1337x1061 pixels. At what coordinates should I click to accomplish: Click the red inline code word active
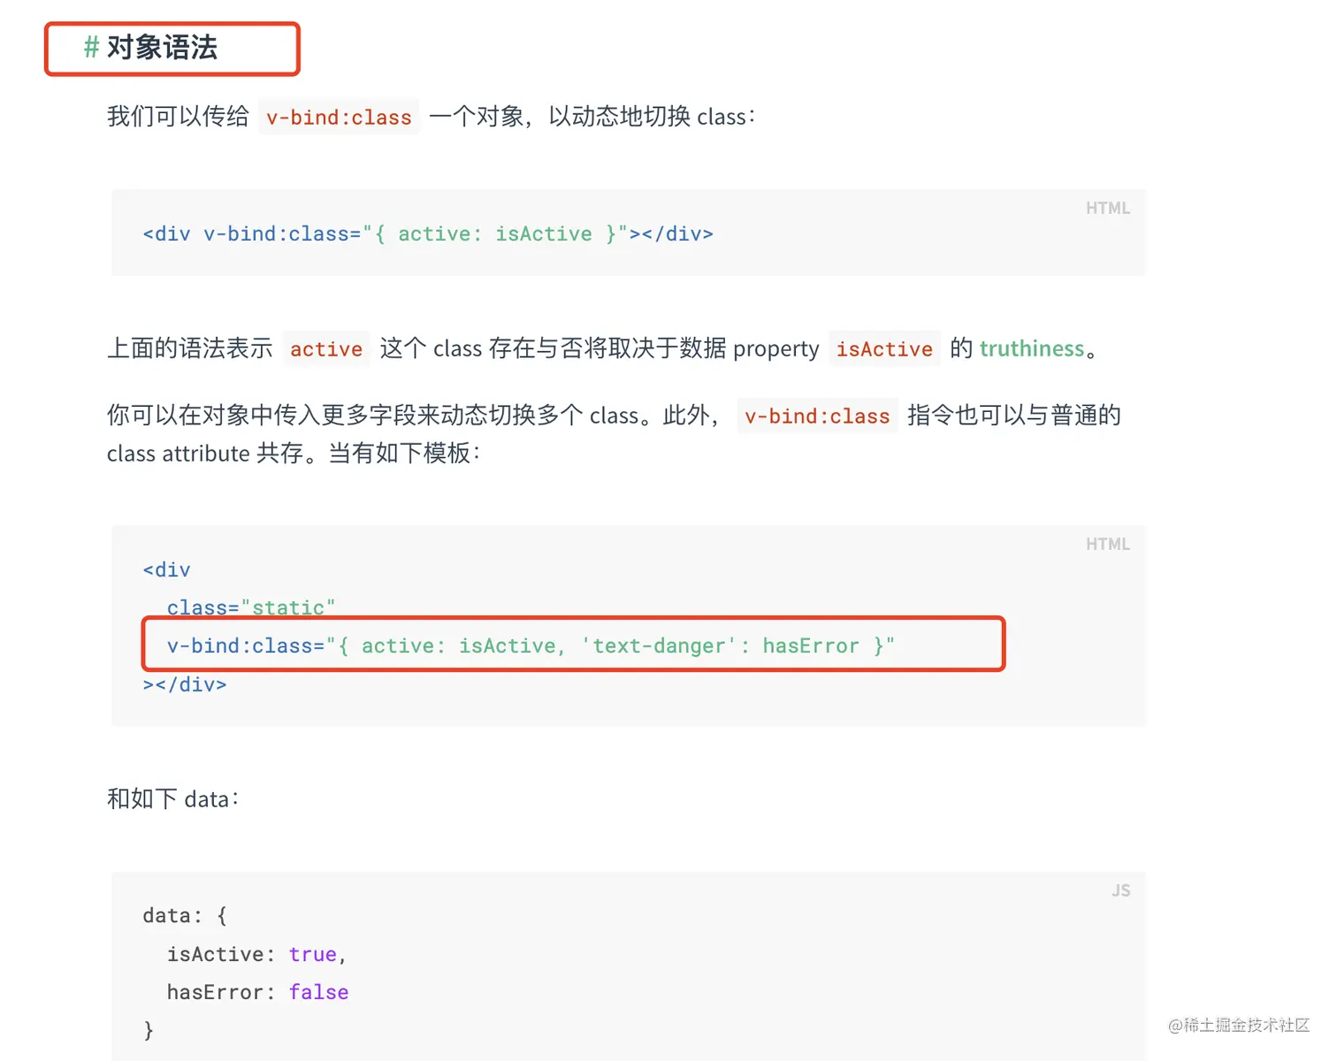[325, 349]
